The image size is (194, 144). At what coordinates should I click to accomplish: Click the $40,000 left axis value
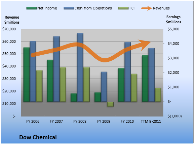pyautogui.click(x=9, y=66)
